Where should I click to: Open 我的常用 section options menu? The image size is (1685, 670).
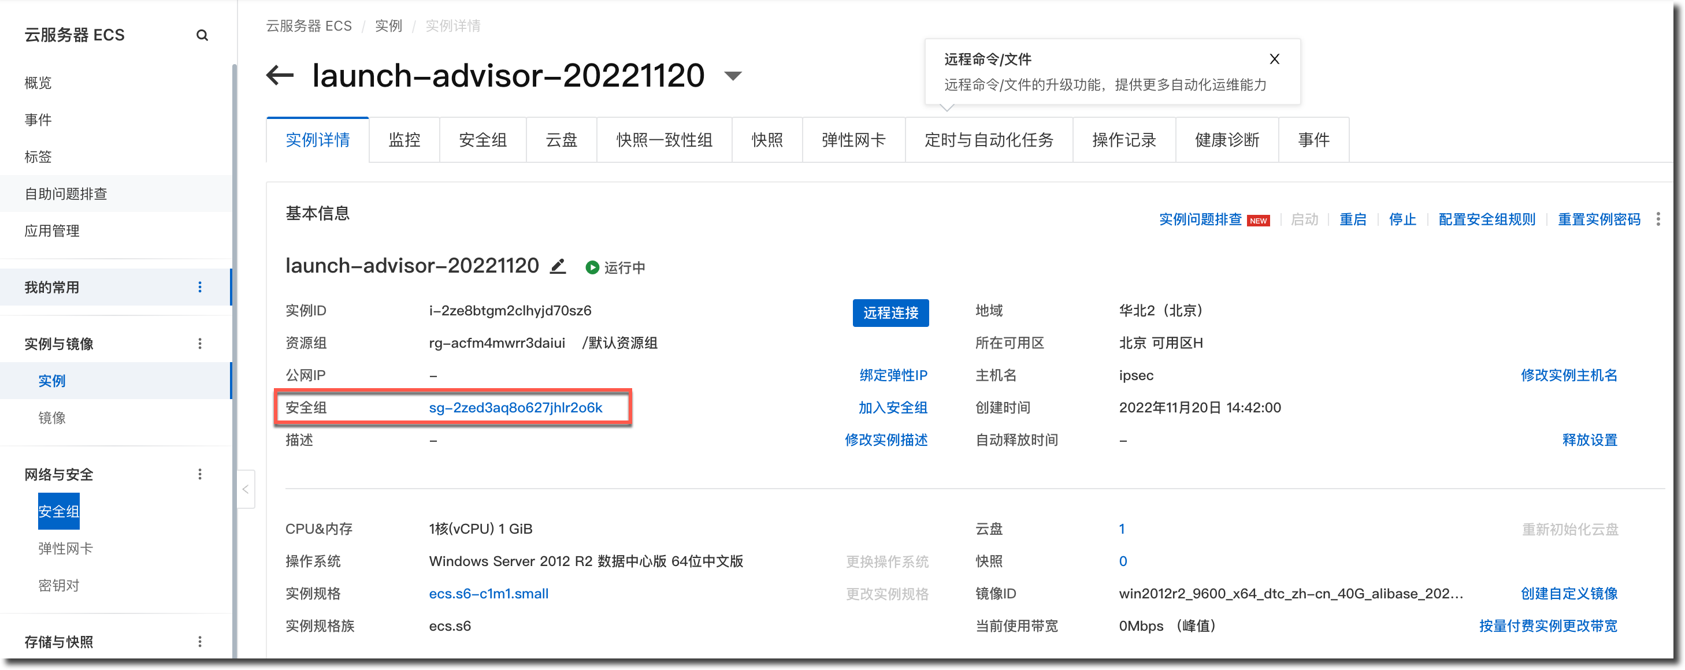(200, 287)
